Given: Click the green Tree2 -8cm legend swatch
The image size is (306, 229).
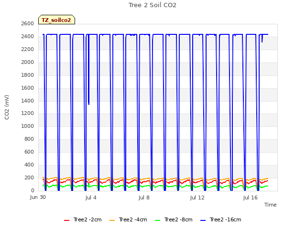Looking at the screenshot, I should (x=157, y=220).
